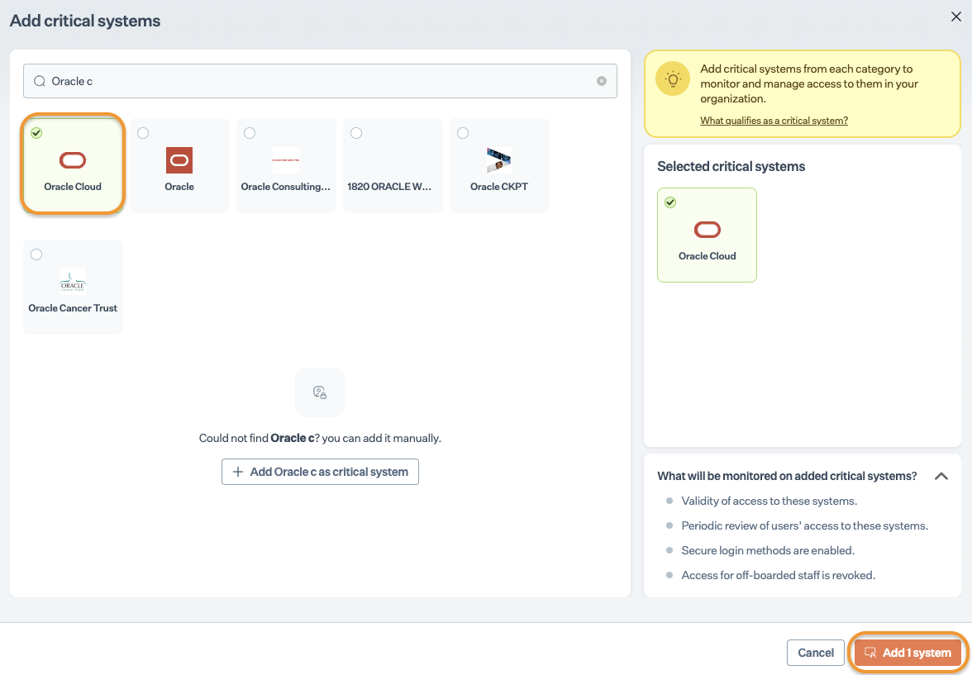Click the Oracle Cloud logo in the selected systems
The height and width of the screenshot is (675, 972).
(x=708, y=230)
